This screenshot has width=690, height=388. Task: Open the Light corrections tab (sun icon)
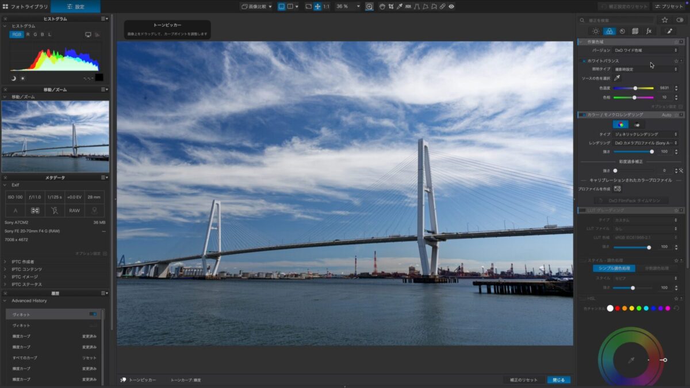(x=596, y=31)
